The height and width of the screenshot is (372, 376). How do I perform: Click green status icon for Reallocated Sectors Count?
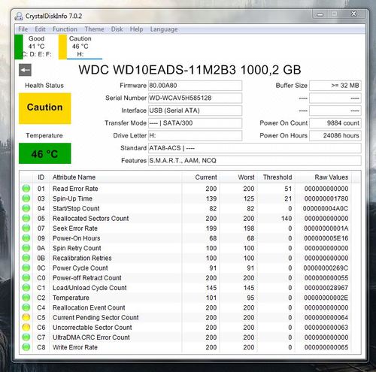[x=26, y=218]
